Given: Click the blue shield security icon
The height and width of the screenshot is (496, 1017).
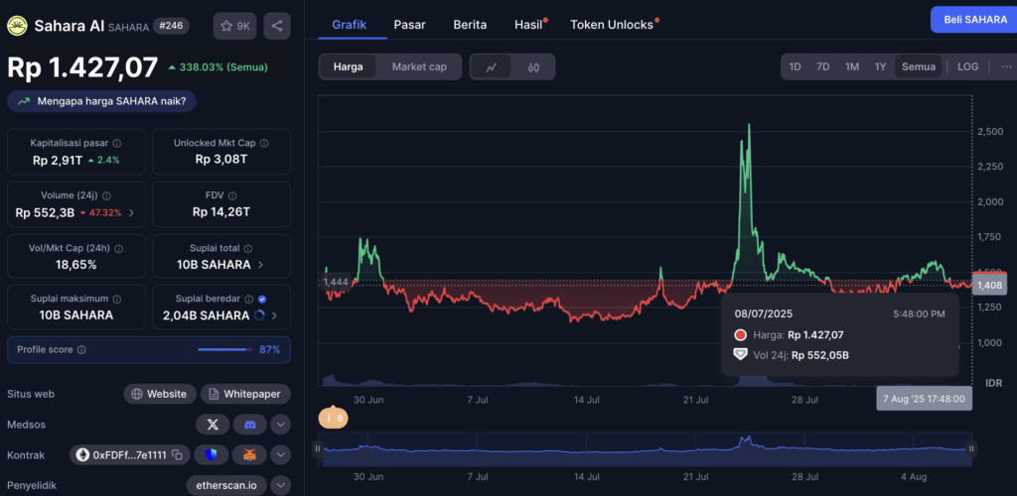Looking at the screenshot, I should (x=213, y=455).
